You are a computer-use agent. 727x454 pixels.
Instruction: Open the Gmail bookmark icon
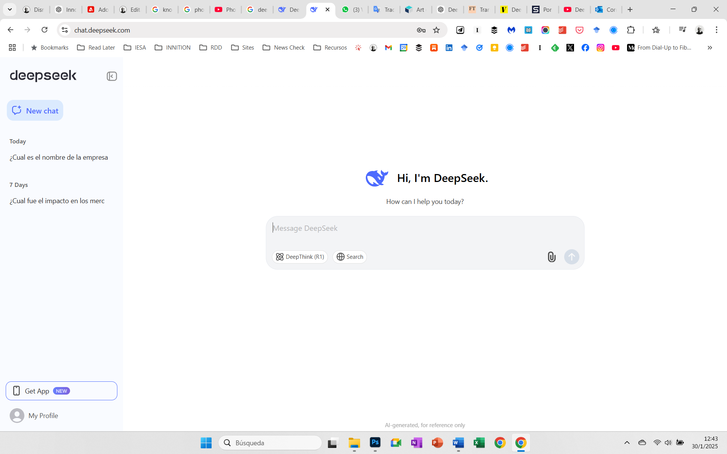388,47
